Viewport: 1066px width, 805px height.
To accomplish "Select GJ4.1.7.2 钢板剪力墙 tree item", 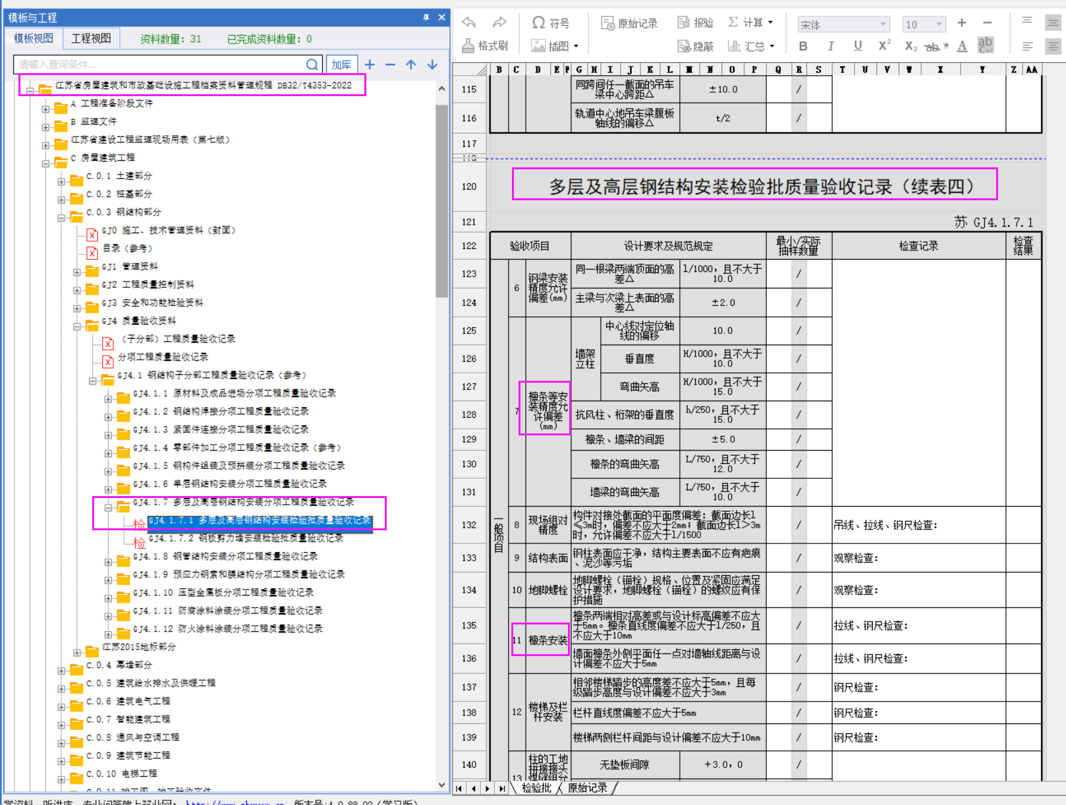I will [x=246, y=538].
